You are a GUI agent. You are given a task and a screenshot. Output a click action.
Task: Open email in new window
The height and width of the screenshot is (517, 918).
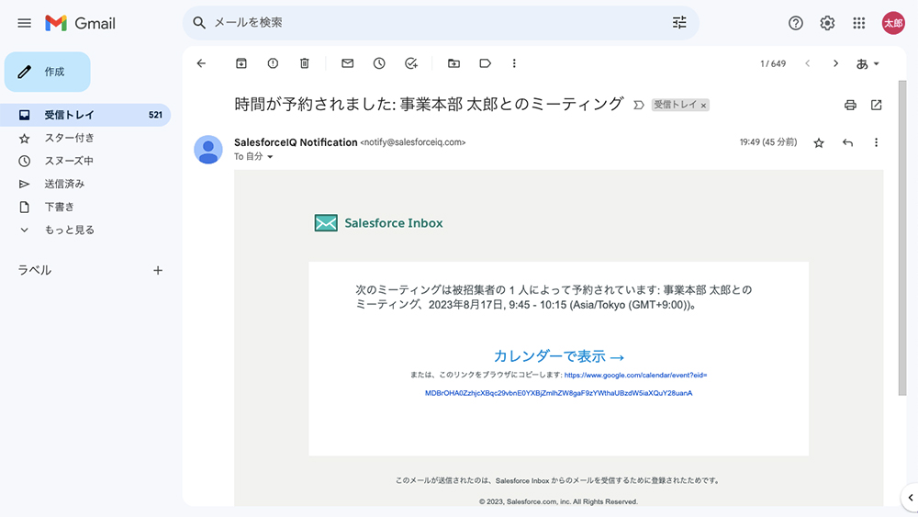[x=876, y=105]
